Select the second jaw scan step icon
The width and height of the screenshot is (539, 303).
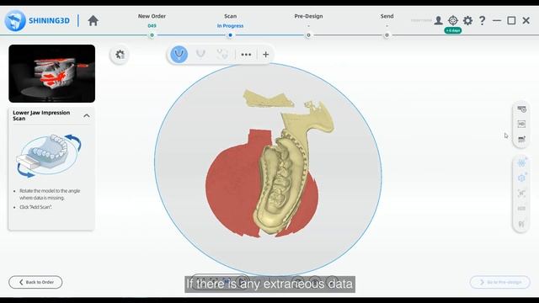pos(200,54)
